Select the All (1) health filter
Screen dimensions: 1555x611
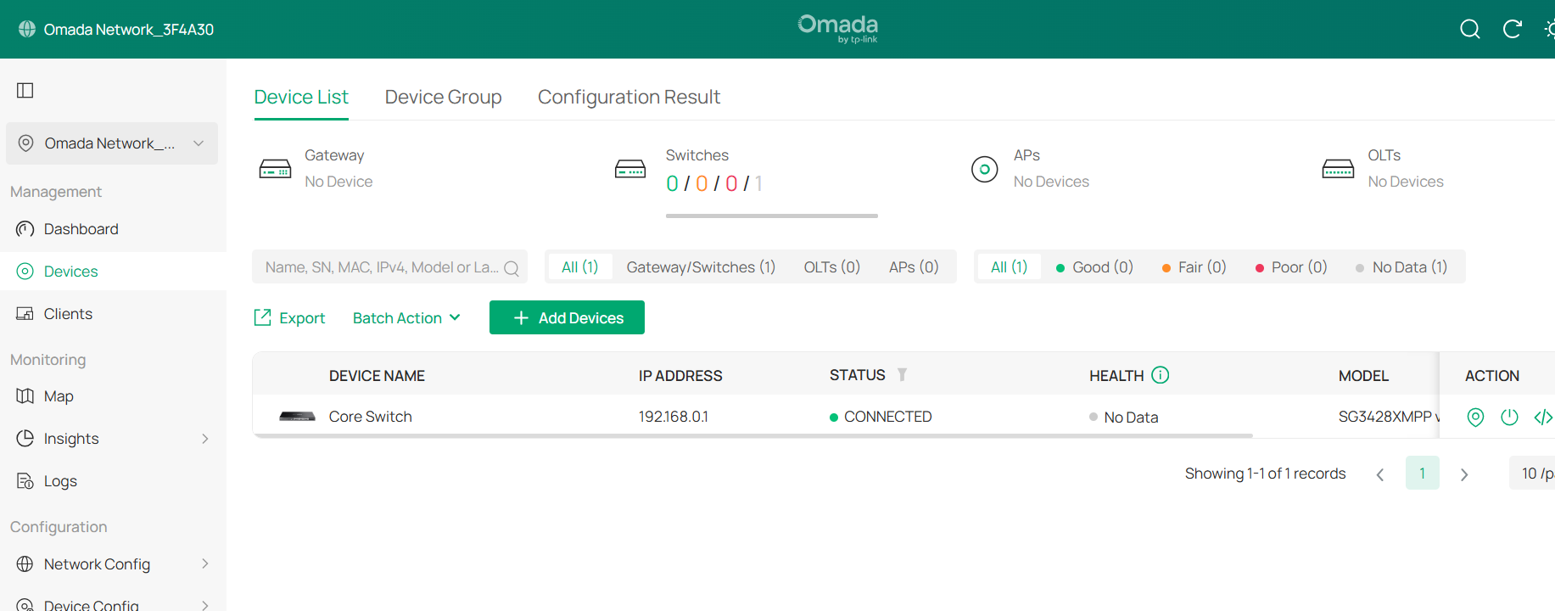(x=1010, y=267)
